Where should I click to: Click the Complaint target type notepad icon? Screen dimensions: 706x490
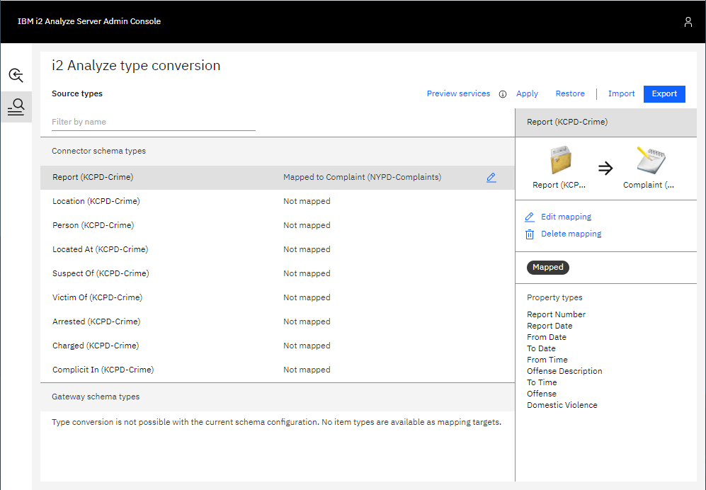pyautogui.click(x=649, y=161)
